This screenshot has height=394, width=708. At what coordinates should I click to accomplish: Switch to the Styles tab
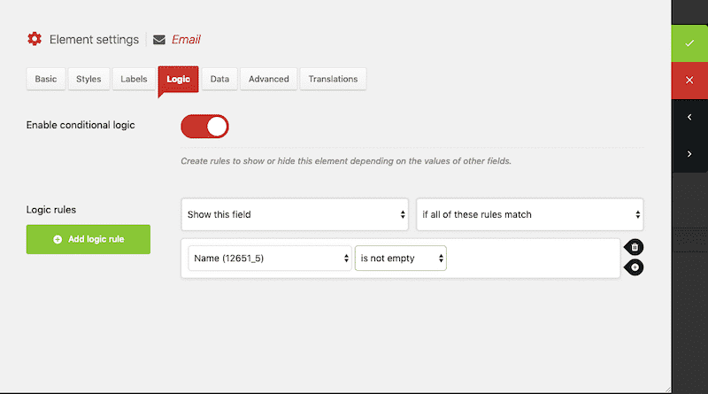88,79
